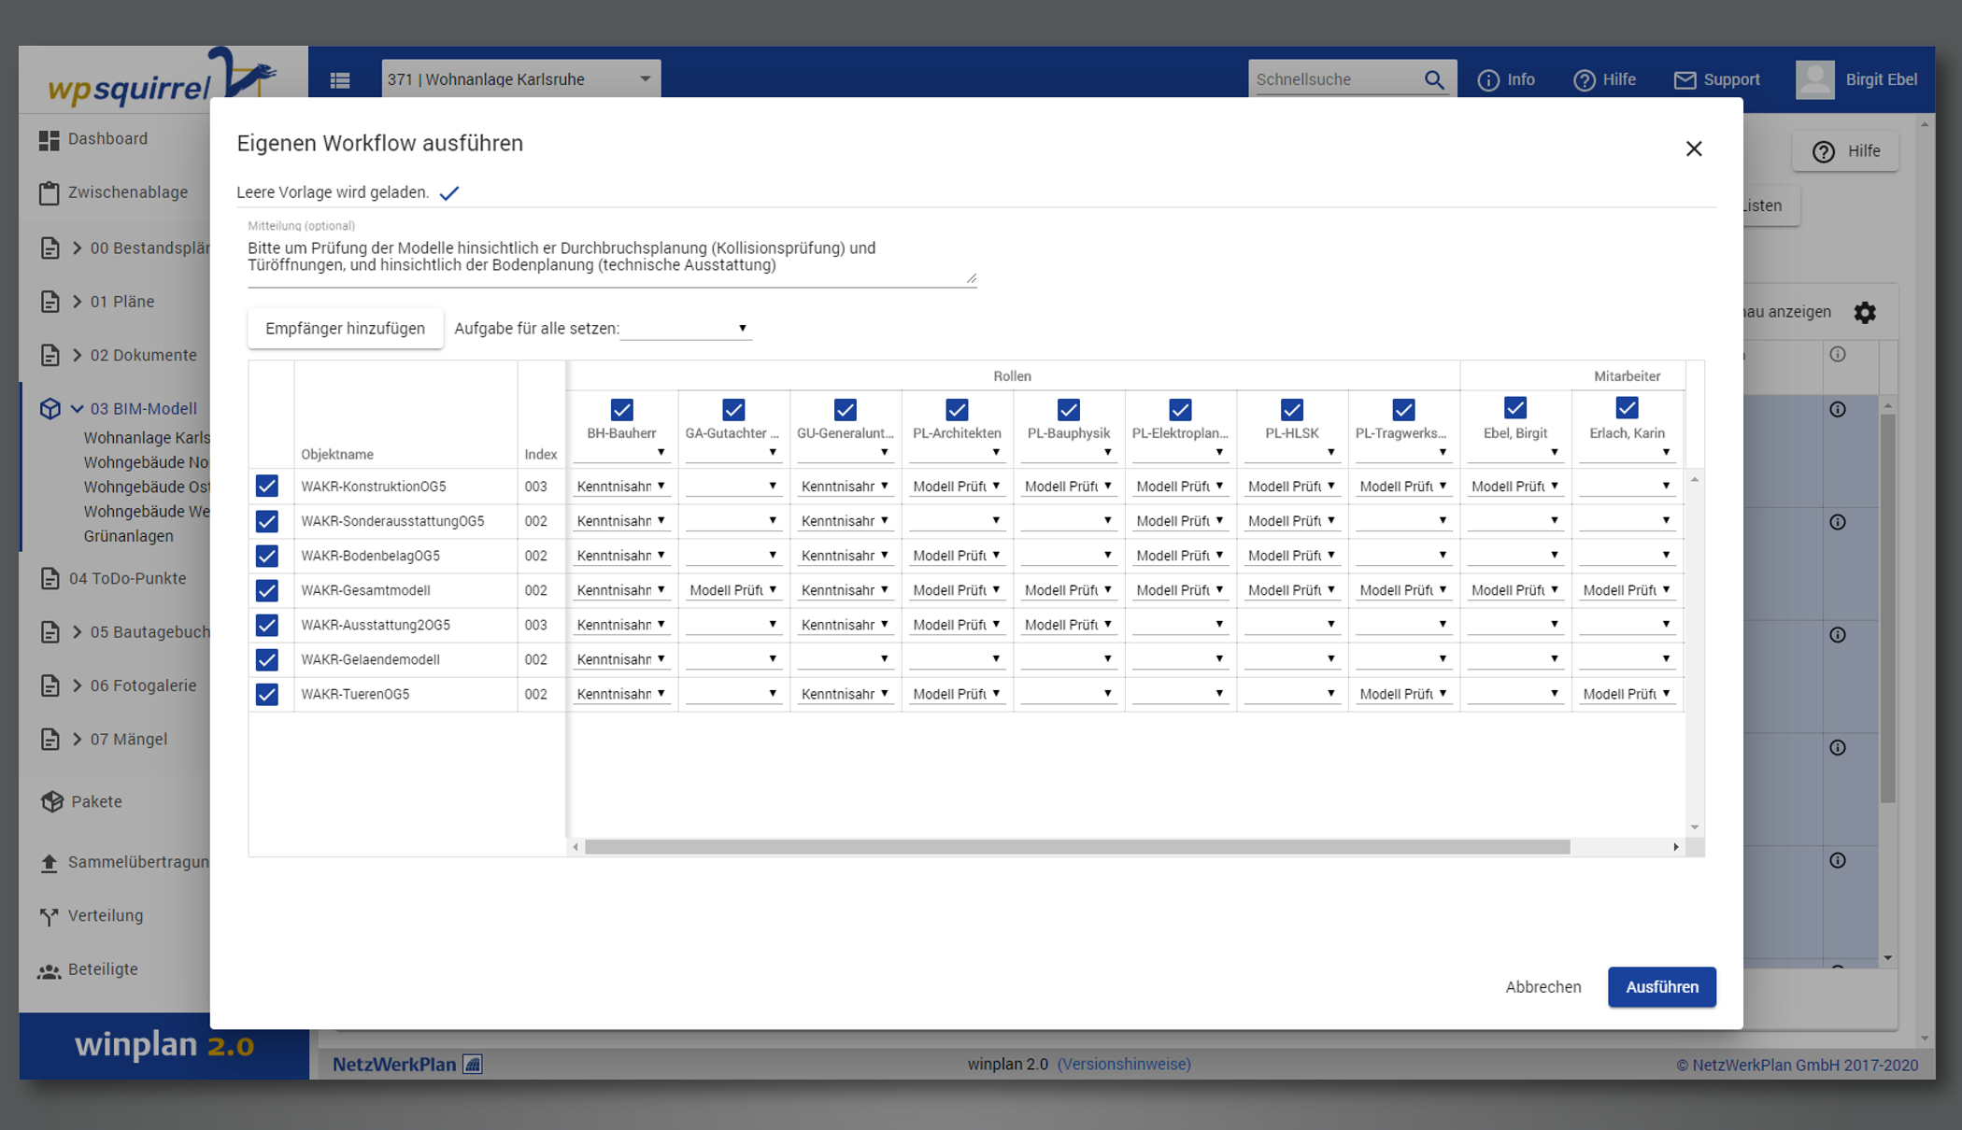Click the horizontal scrollbar of the table
Viewport: 1962px width, 1130px height.
click(1077, 847)
